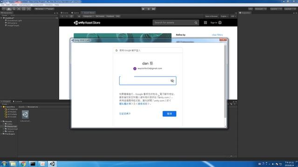This screenshot has width=298, height=167.
Task: Click the Unity Asset Store logo
Action: [x=87, y=23]
